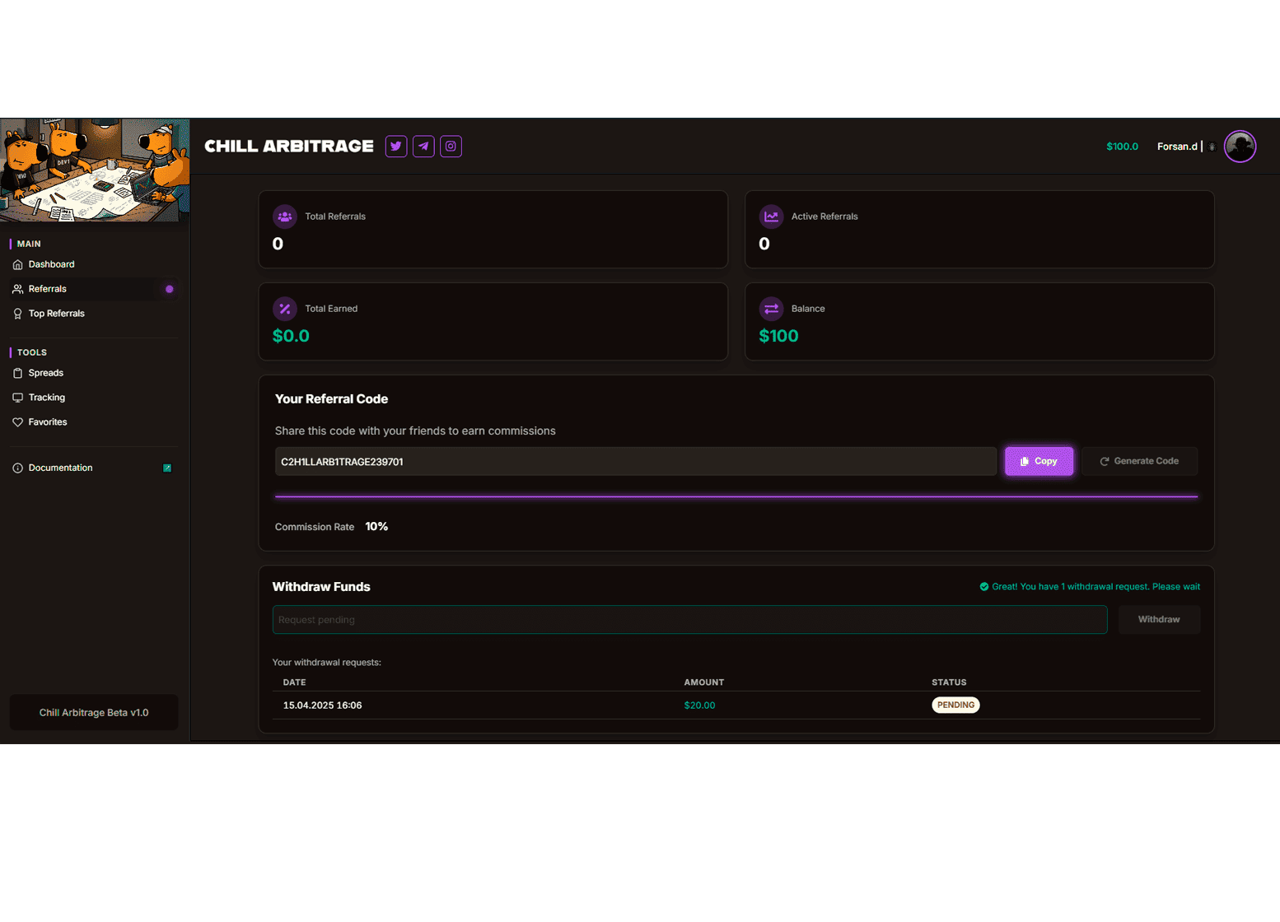The height and width of the screenshot is (922, 1280).
Task: Open the Documentation external link icon
Action: (167, 468)
